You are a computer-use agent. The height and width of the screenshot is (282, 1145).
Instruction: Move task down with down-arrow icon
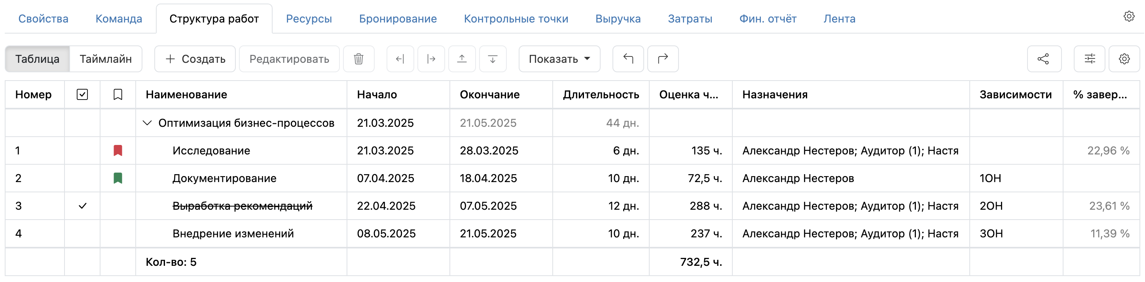click(x=492, y=58)
